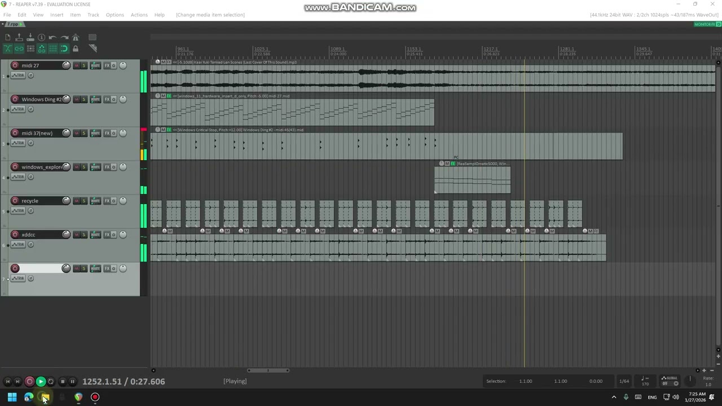Image resolution: width=722 pixels, height=406 pixels.
Task: Click the Stop transport button
Action: click(62, 382)
